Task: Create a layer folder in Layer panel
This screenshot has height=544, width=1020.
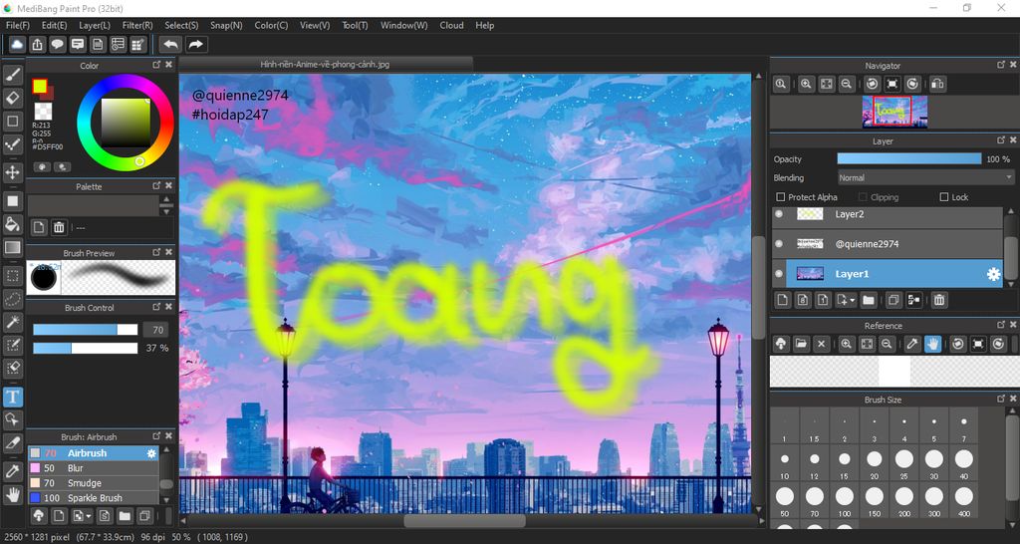Action: click(868, 300)
